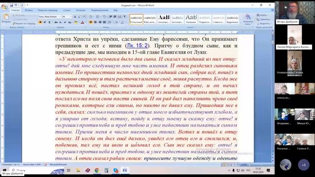315x177 pixels.
Task: Click Find (Найти) in Editing group
Action: (263, 15)
